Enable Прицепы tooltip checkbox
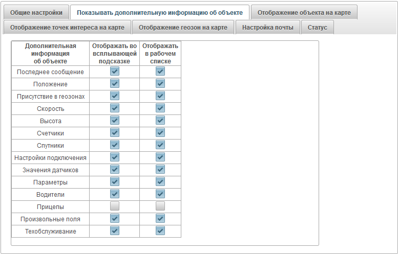 tap(115, 206)
